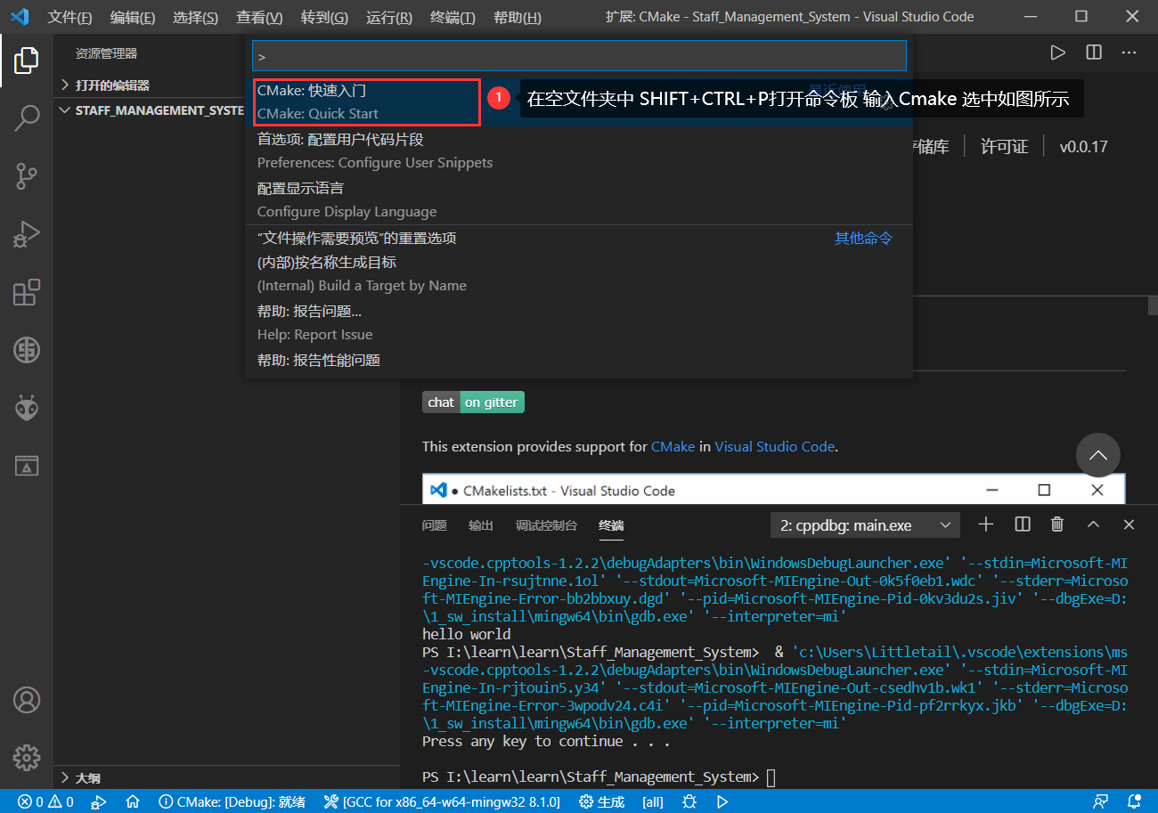The width and height of the screenshot is (1158, 813).
Task: Click the extension page scrollbar thumb
Action: (x=1153, y=305)
